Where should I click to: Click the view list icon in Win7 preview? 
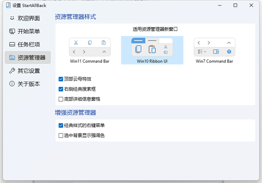(x=202, y=52)
